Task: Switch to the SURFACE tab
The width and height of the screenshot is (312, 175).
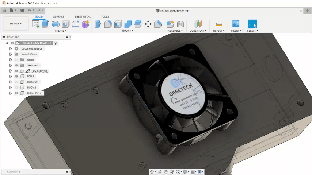Action: 58,17
